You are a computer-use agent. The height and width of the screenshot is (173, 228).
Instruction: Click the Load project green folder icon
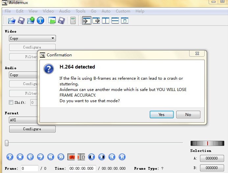[52, 20]
